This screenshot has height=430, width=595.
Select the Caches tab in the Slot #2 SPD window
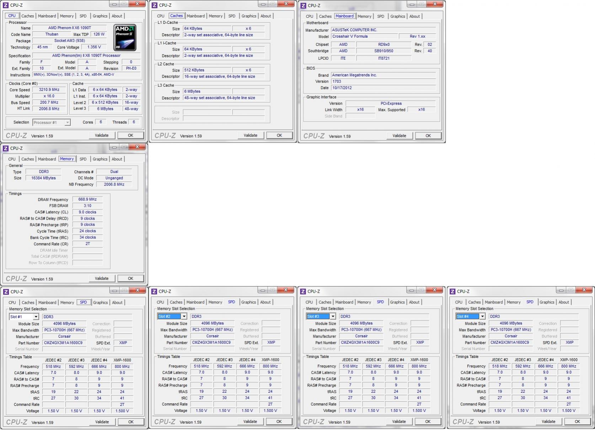click(x=176, y=302)
